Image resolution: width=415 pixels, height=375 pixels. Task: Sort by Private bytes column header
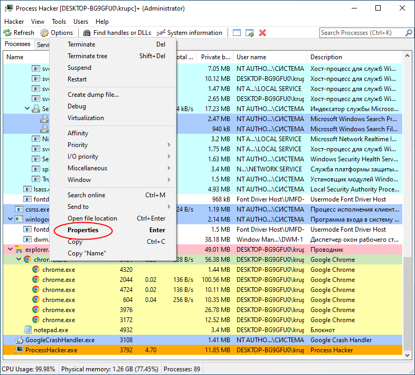[x=215, y=57]
